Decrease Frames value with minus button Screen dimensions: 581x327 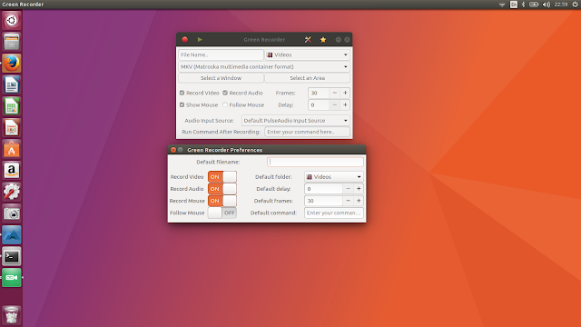tap(335, 93)
